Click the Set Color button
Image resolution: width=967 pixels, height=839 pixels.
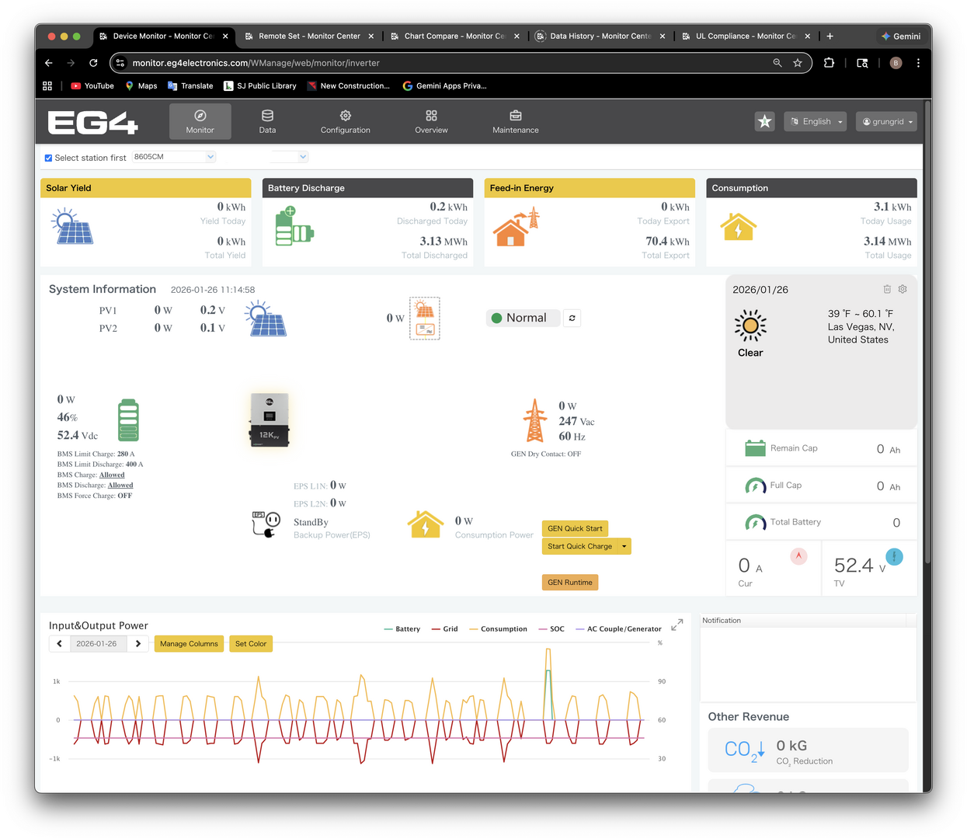click(251, 644)
